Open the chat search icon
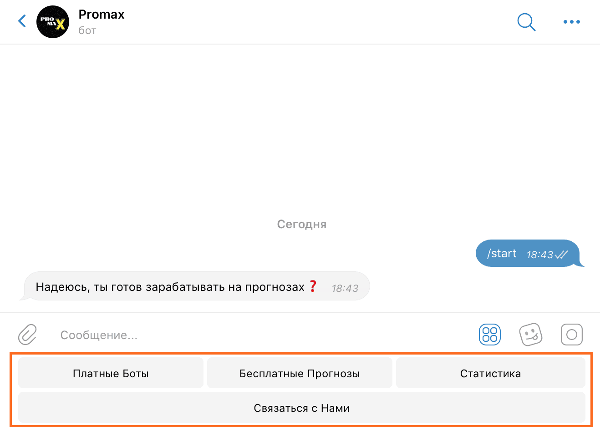Image resolution: width=600 pixels, height=430 pixels. [x=526, y=21]
